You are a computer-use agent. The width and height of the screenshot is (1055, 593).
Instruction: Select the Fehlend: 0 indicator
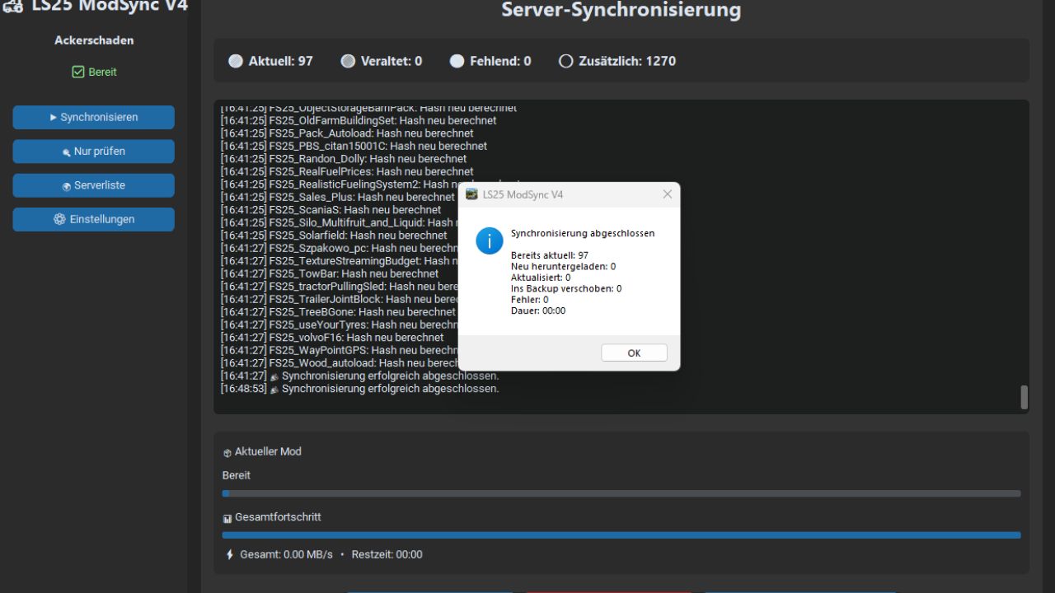point(490,61)
